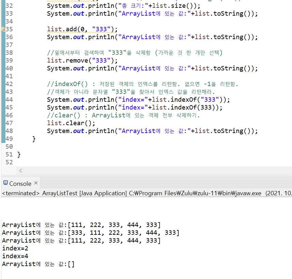292x279 pixels.
Task: Click line number 32 in gutter
Action: [x=9, y=6]
